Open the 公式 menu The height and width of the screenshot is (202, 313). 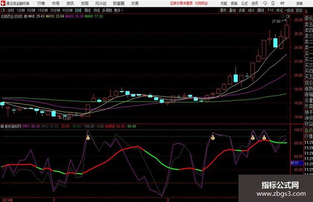[244, 3]
